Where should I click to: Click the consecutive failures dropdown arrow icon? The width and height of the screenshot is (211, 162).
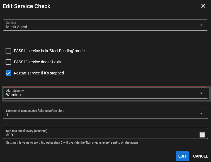pos(201,113)
